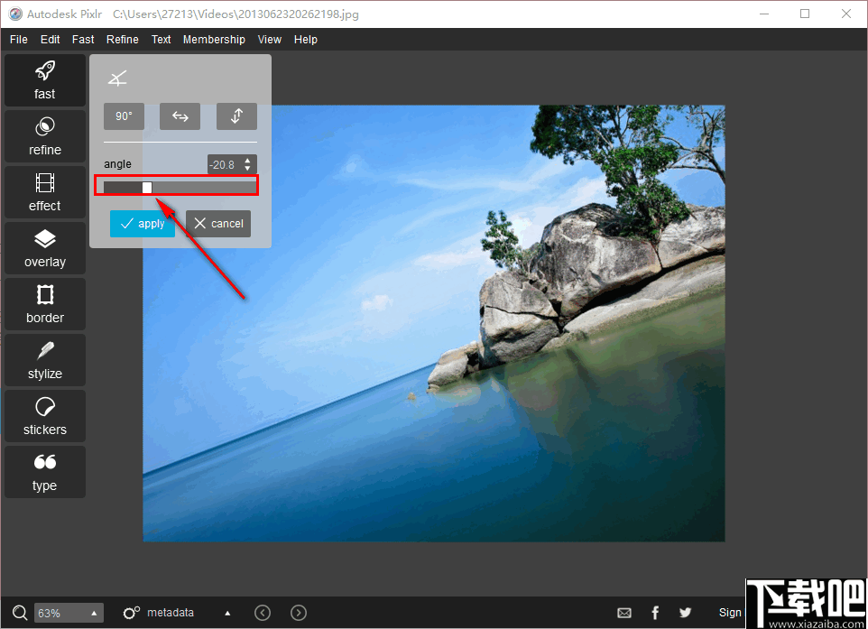Decrease angle with the down stepper arrow
Image resolution: width=868 pixels, height=629 pixels.
(x=247, y=168)
